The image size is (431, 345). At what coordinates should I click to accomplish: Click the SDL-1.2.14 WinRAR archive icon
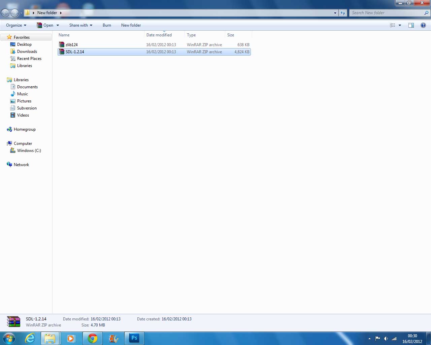(x=61, y=52)
